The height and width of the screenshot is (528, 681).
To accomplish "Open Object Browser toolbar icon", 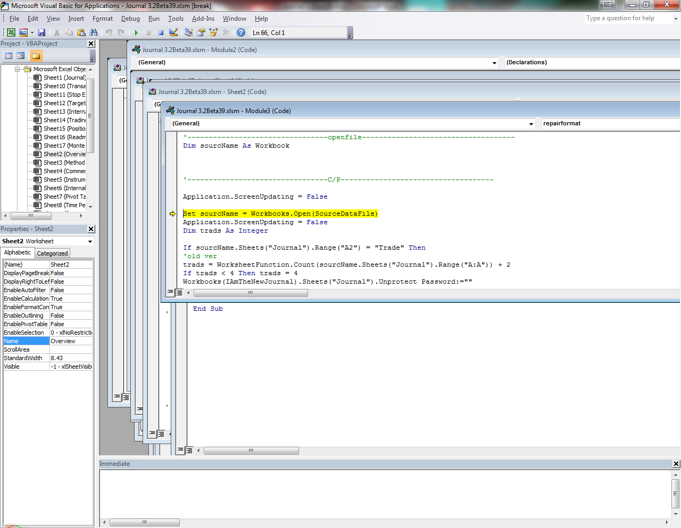I will click(x=213, y=32).
